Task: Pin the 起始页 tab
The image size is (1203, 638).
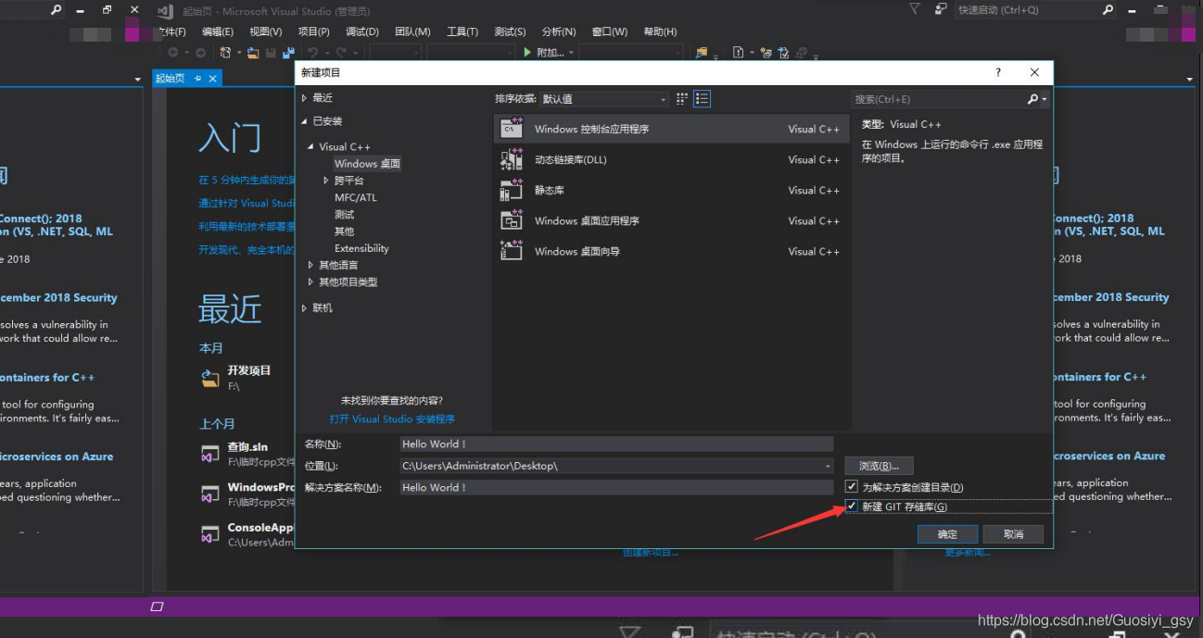Action: (197, 79)
